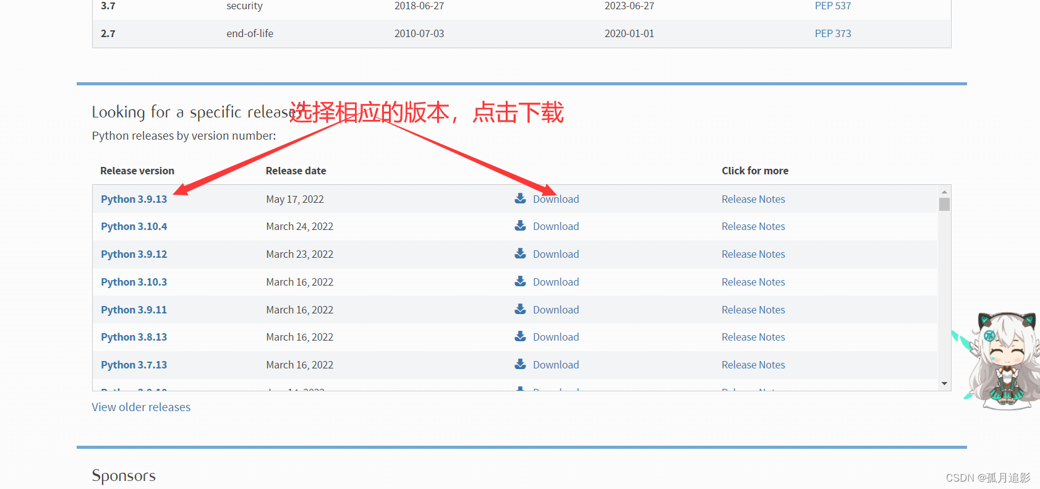
Task: Open Release Notes for Python 3.10.4
Action: pyautogui.click(x=753, y=226)
